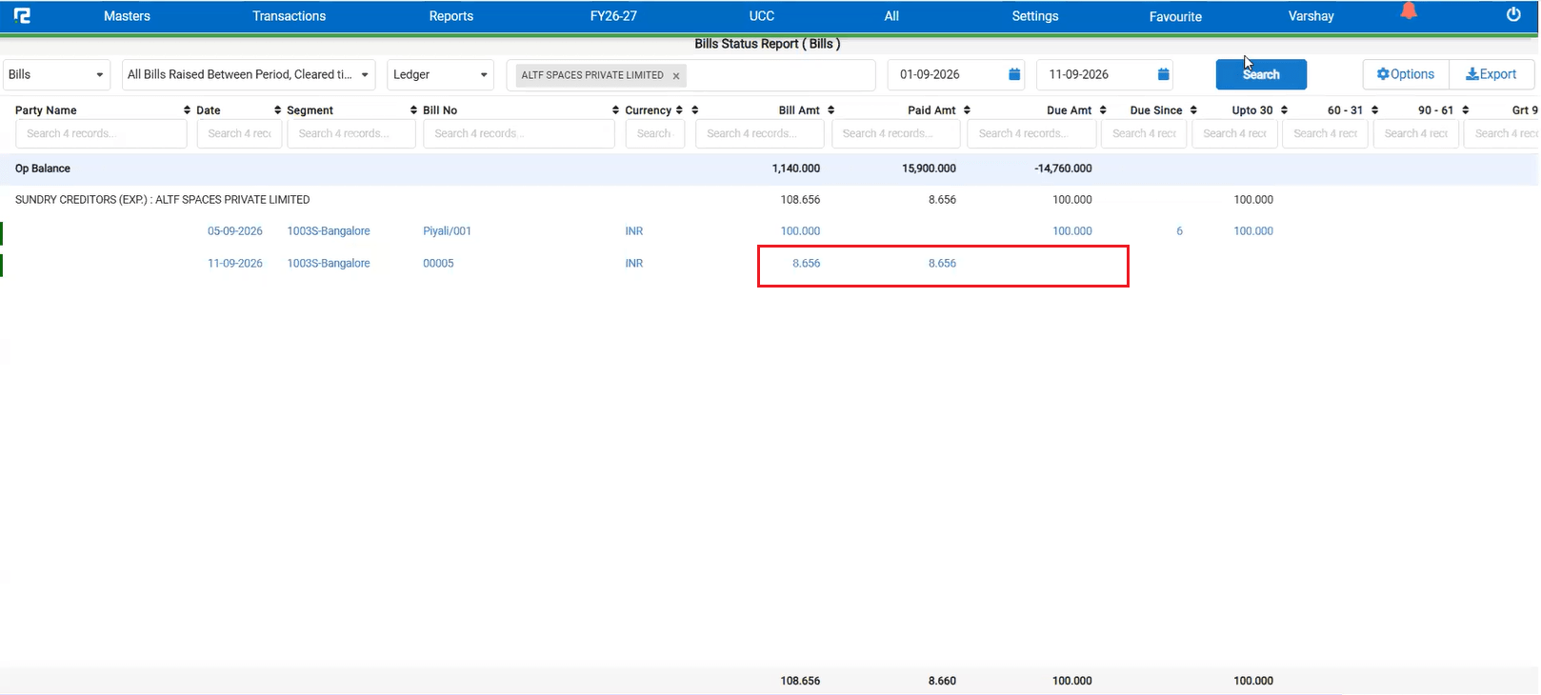Sort by Party Name column
This screenshot has height=695, width=1541.
point(187,110)
